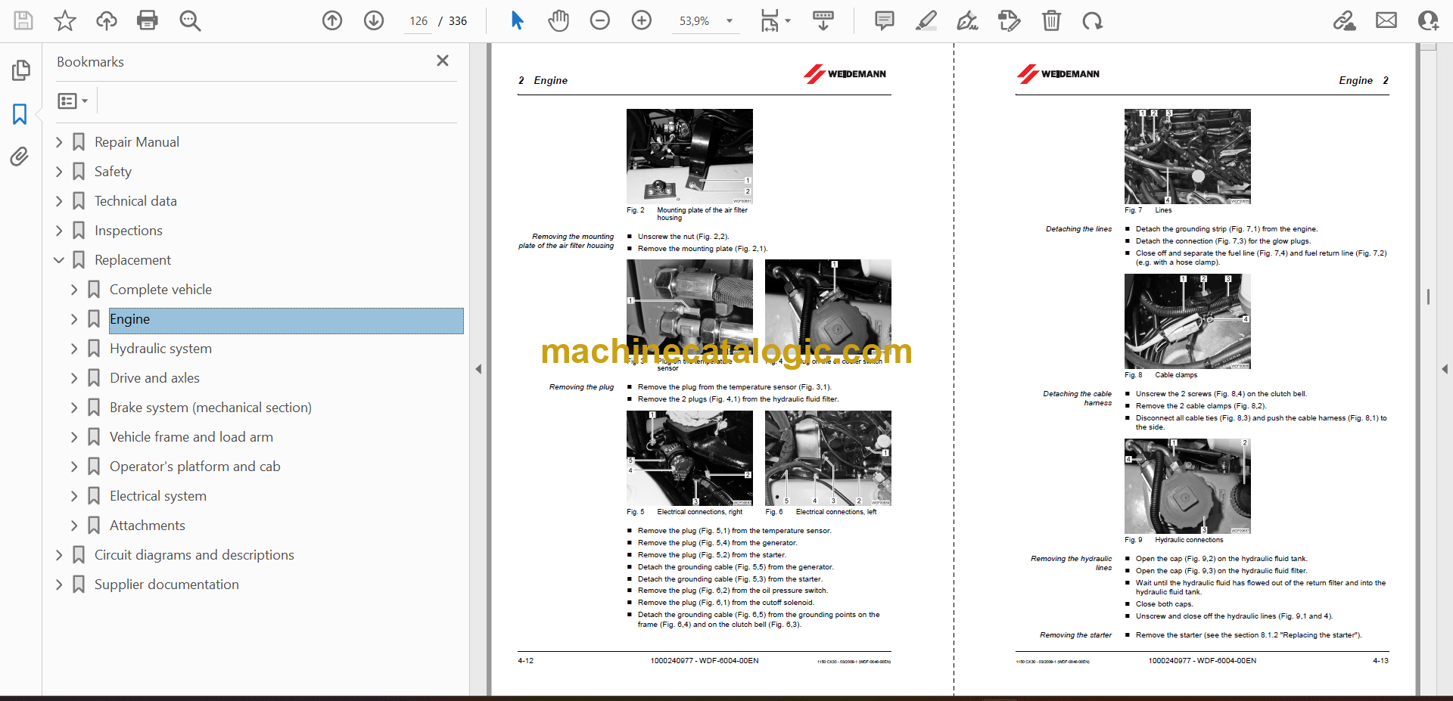Expand the Hydraulic system bookmark
Image resolution: width=1453 pixels, height=701 pixels.
(74, 349)
